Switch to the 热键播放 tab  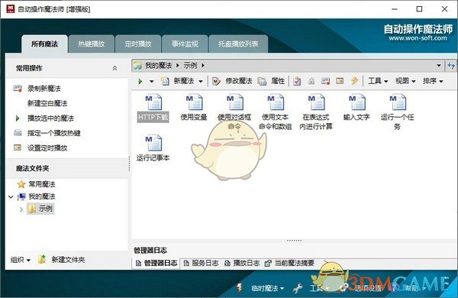click(x=92, y=44)
